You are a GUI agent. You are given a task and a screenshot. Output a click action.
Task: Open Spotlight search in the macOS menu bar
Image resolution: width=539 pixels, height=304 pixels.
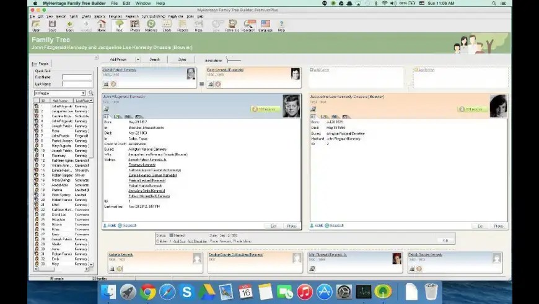(x=494, y=3)
